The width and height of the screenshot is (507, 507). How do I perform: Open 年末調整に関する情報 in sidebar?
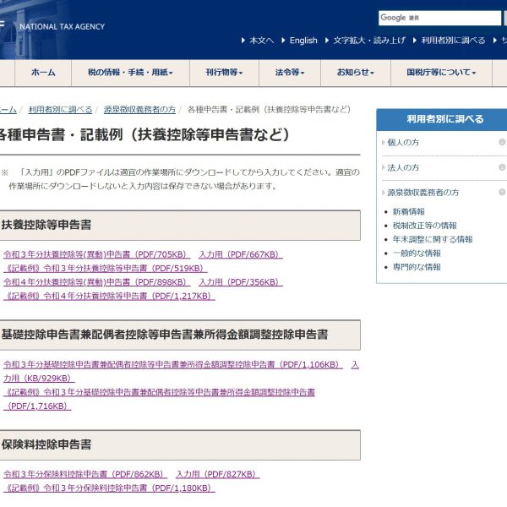[x=433, y=240]
